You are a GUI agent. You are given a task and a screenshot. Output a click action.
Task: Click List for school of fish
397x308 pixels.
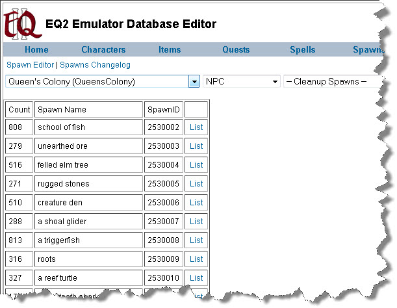pyautogui.click(x=196, y=127)
